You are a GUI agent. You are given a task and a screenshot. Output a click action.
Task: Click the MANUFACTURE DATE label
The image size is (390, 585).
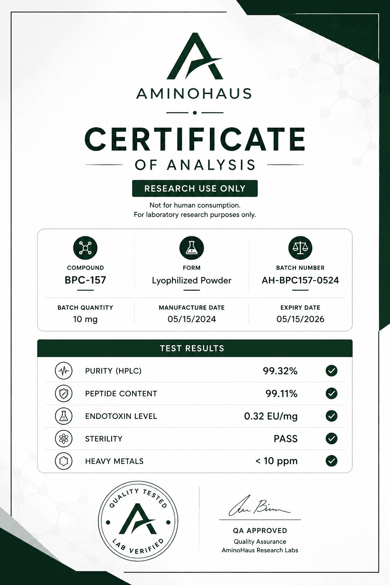point(192,307)
